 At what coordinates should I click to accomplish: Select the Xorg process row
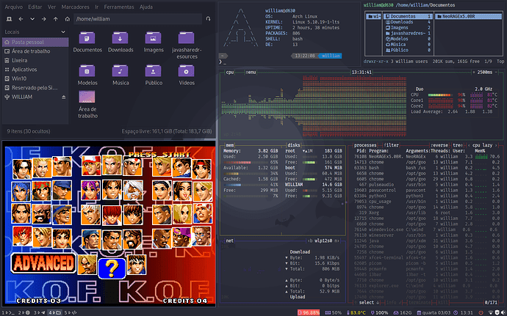coord(427,213)
